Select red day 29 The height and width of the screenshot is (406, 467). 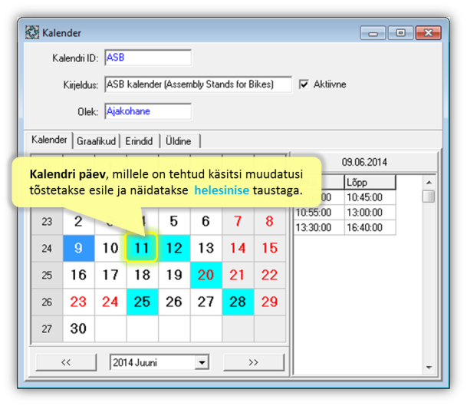pyautogui.click(x=270, y=302)
